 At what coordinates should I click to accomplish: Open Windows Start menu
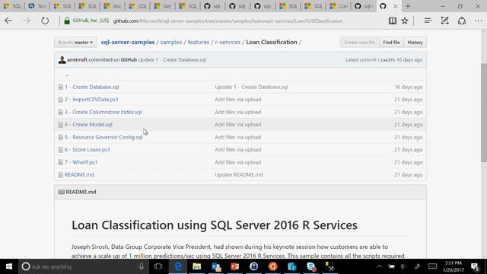click(x=9, y=266)
